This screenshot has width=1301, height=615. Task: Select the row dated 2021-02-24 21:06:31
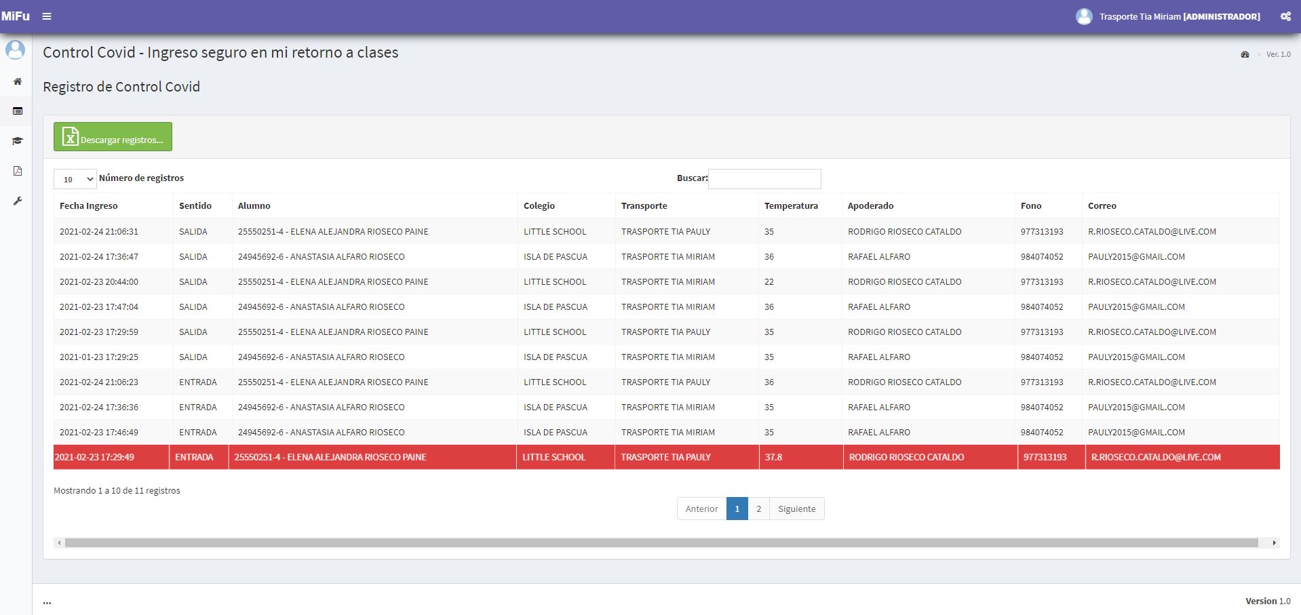pos(667,231)
